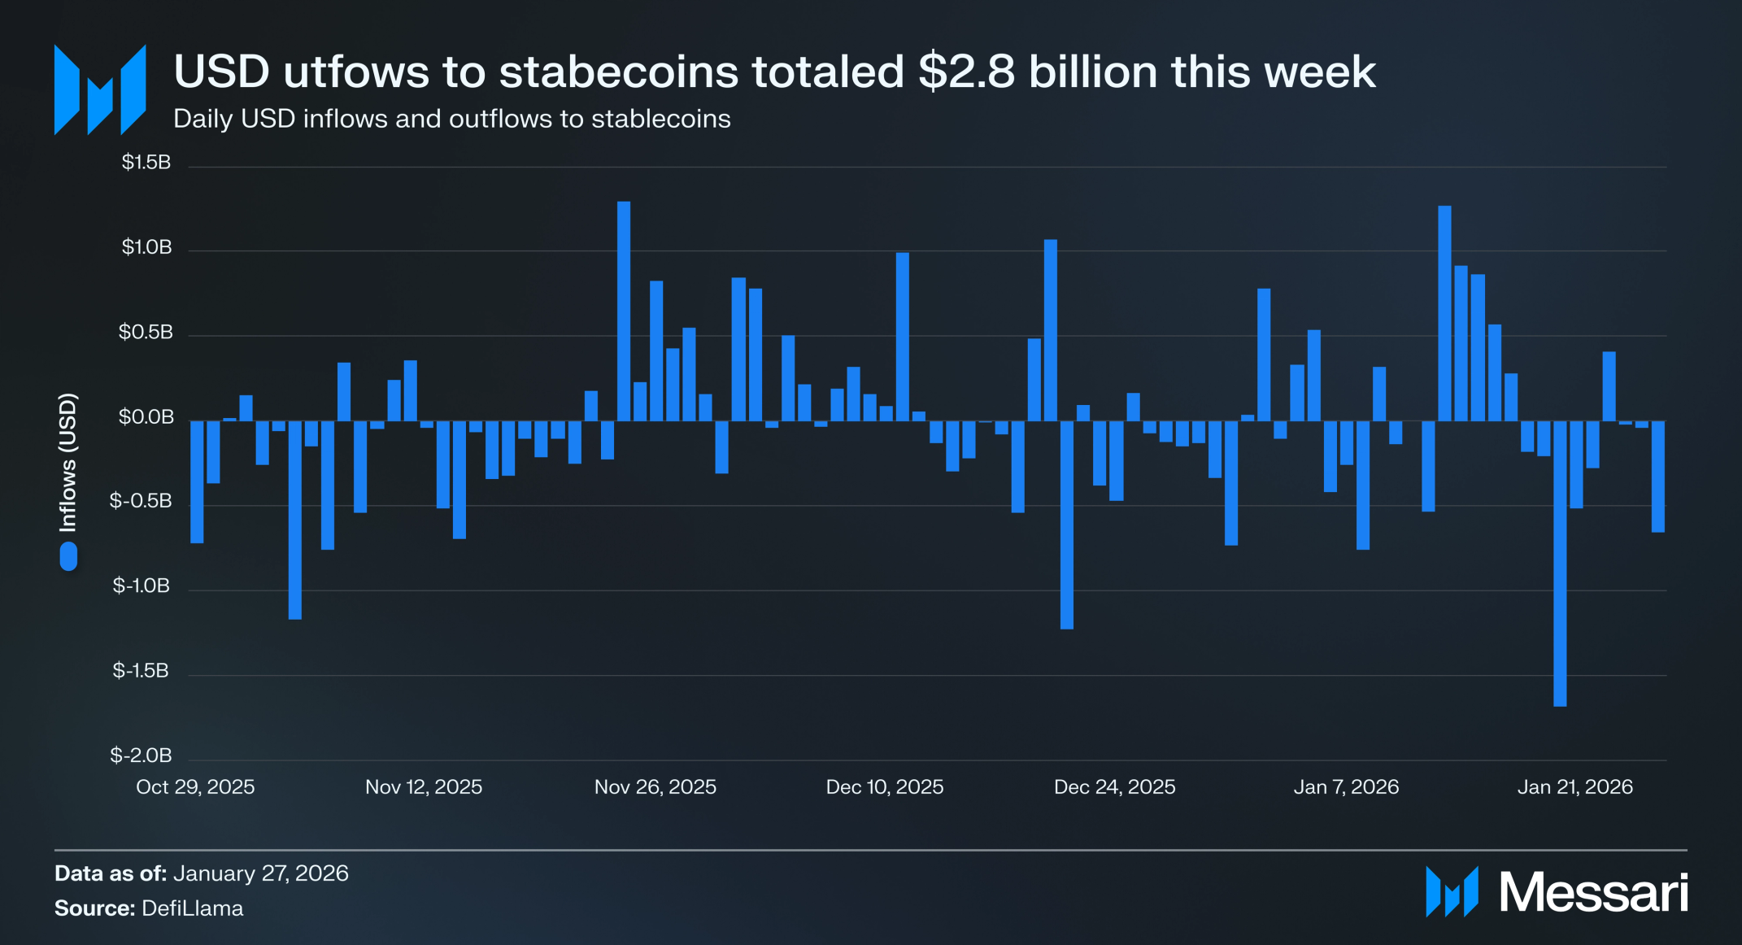1742x945 pixels.
Task: Click the subtitle 'Daily USD inflows and outflows'
Action: pos(452,119)
